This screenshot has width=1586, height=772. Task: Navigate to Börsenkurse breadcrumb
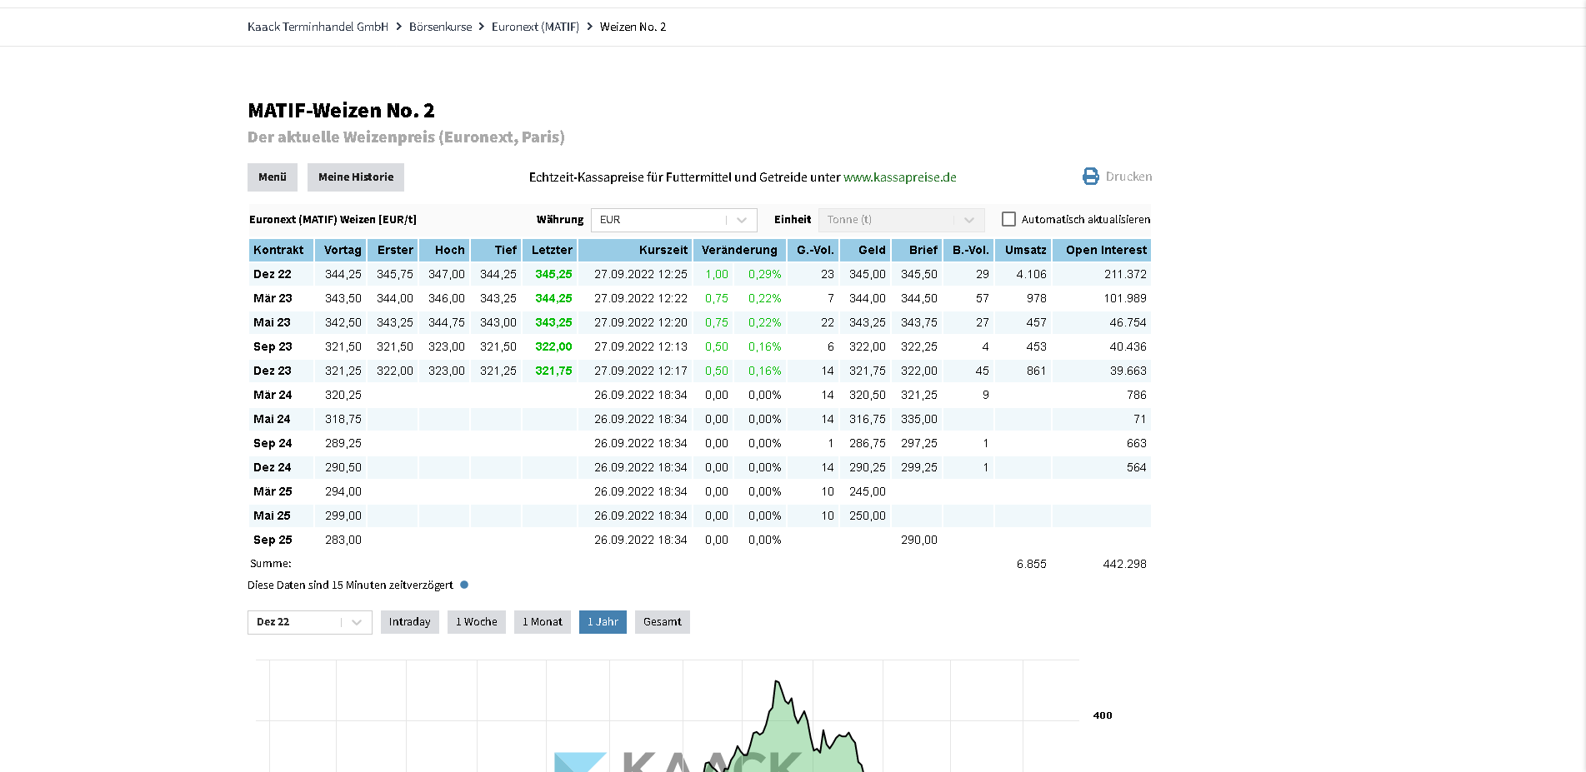pyautogui.click(x=440, y=27)
